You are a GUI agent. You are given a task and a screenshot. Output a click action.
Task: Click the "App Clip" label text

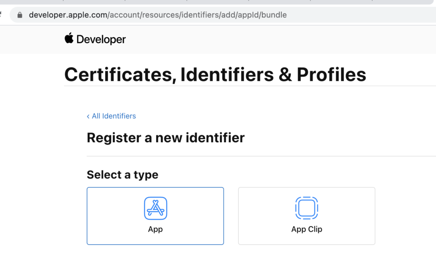tap(307, 230)
